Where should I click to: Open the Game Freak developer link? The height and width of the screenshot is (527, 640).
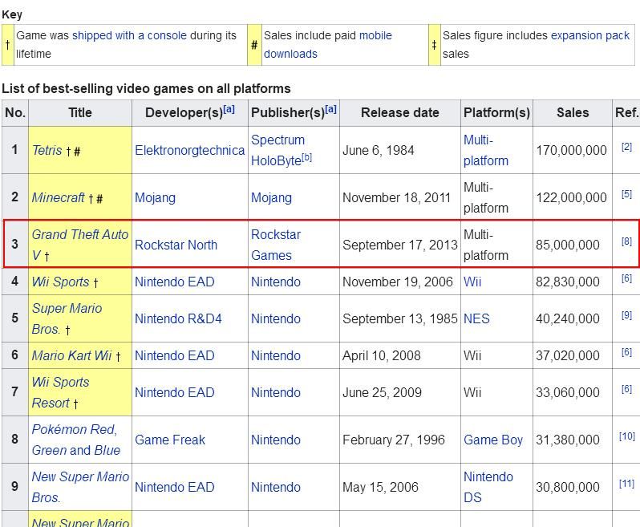170,440
